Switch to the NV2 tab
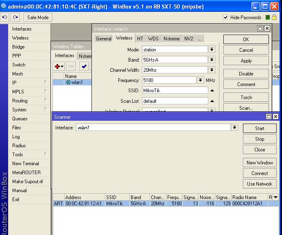 coord(188,39)
